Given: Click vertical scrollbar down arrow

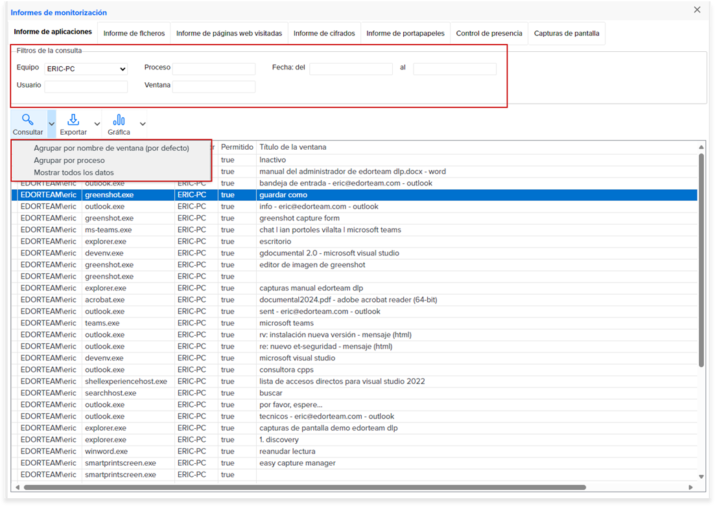Looking at the screenshot, I should click(x=701, y=477).
